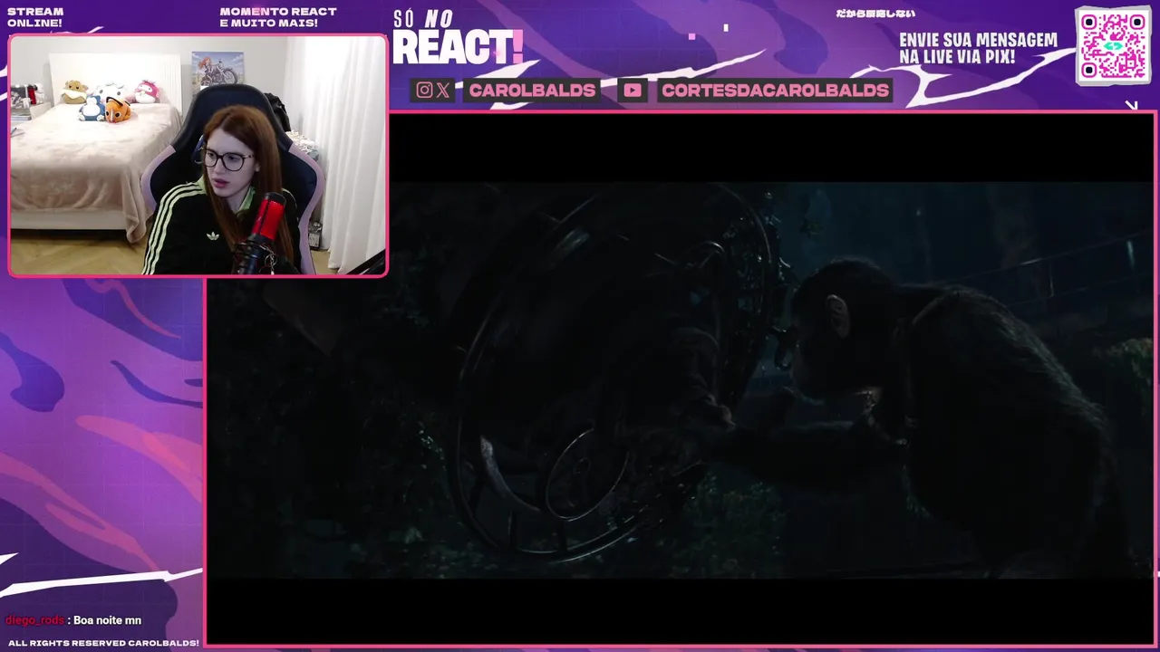Click the X logo beside CAROLBALDS
The width and height of the screenshot is (1160, 652).
[443, 90]
